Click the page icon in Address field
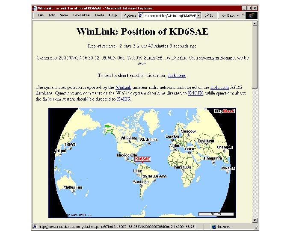The width and height of the screenshot is (308, 231). point(141,15)
